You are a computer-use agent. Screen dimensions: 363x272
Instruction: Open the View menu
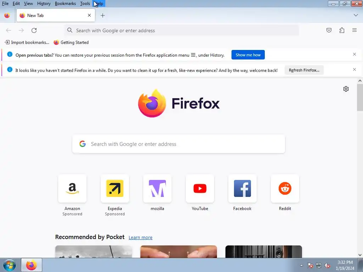click(x=28, y=4)
